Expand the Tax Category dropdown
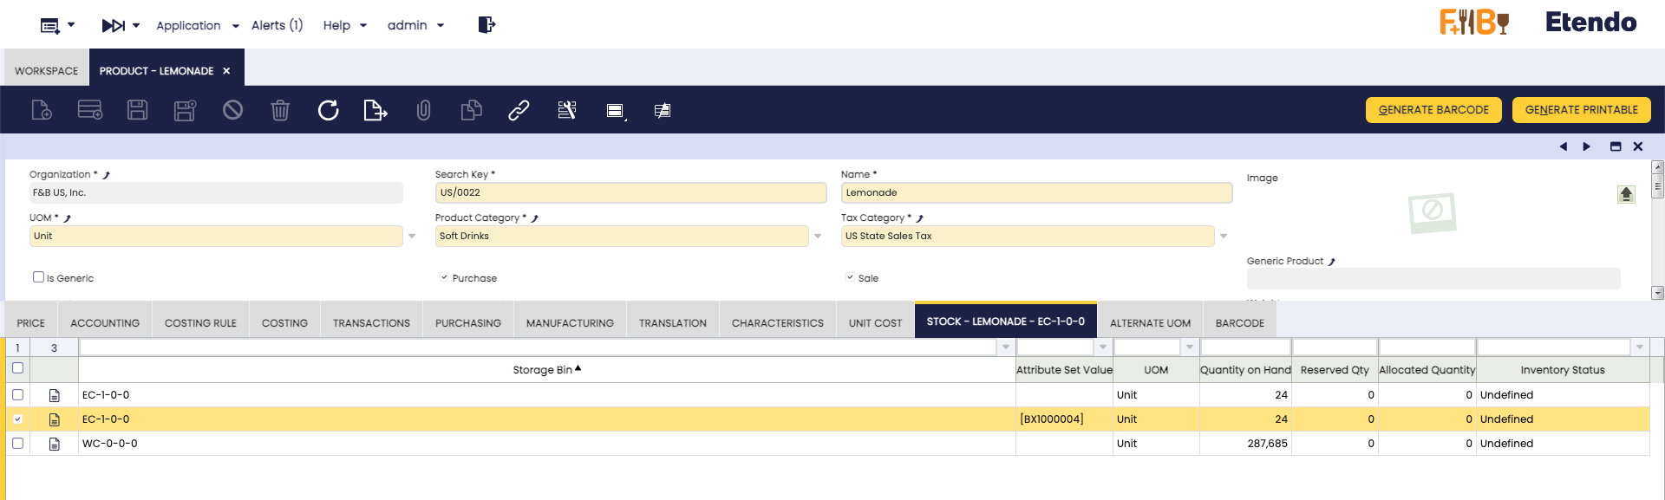Screen dimensions: 1665x500 coord(1224,236)
